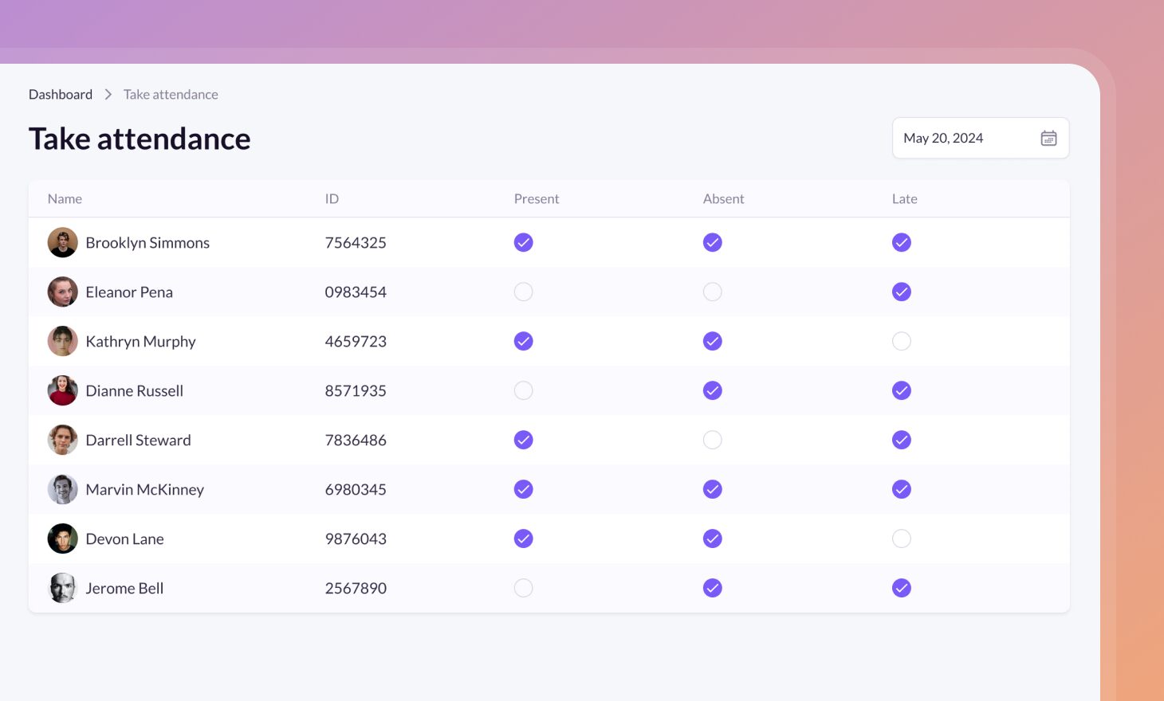This screenshot has height=701, width=1164.
Task: Open the calendar icon in date field
Action: click(1048, 139)
